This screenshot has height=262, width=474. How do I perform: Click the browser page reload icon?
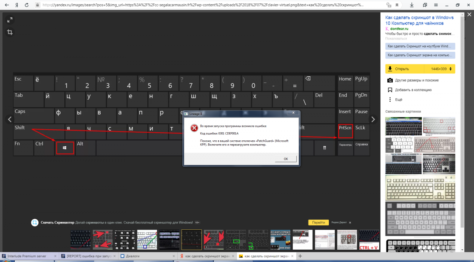pos(27,5)
